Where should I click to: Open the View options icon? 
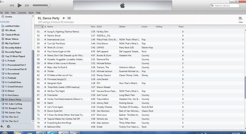pyautogui.click(x=240, y=19)
